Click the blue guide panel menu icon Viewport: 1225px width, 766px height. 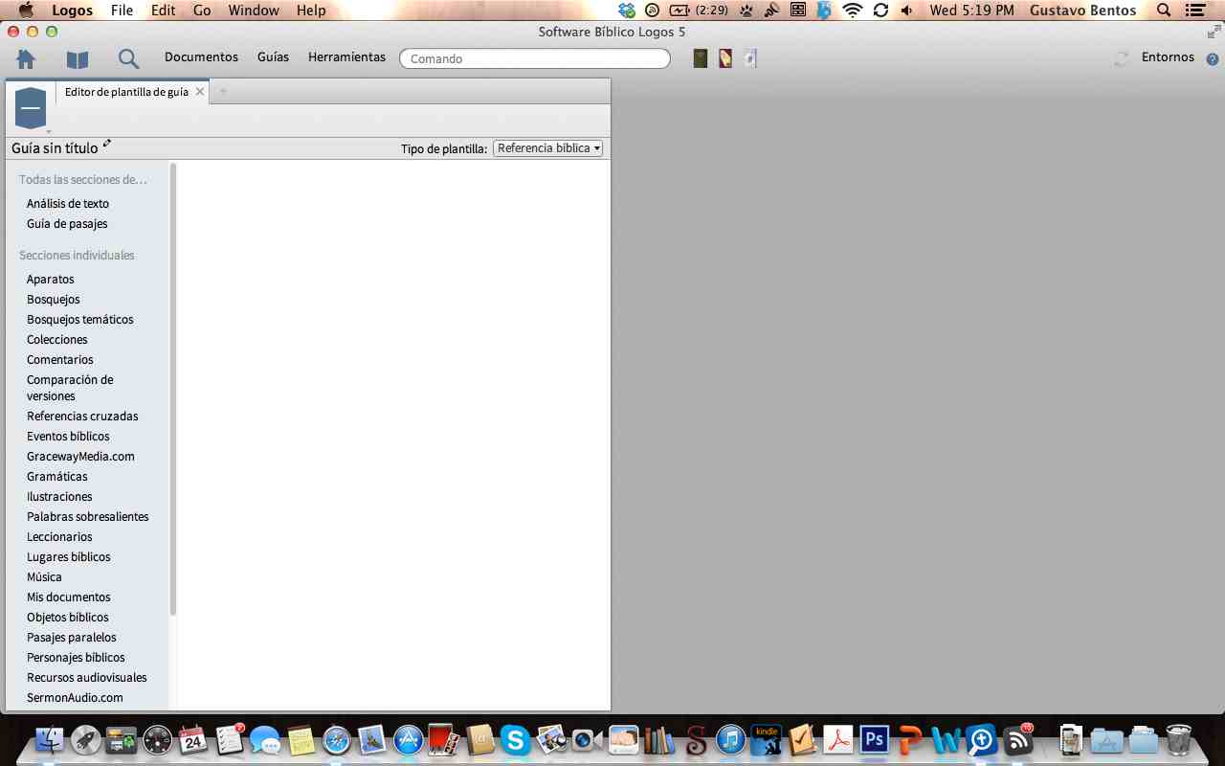click(x=31, y=108)
